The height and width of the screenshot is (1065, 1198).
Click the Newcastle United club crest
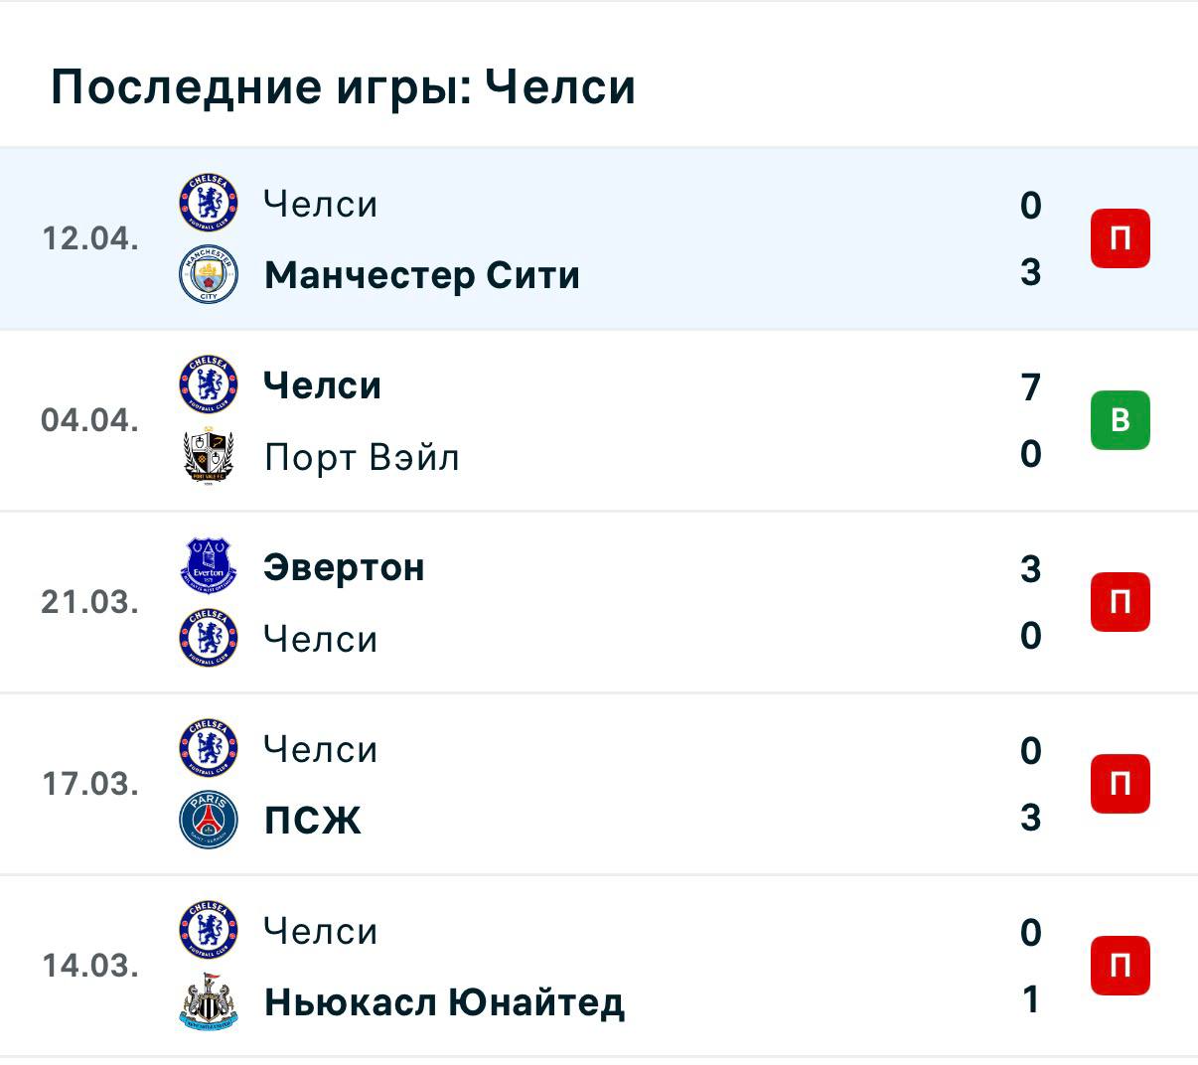[209, 1001]
